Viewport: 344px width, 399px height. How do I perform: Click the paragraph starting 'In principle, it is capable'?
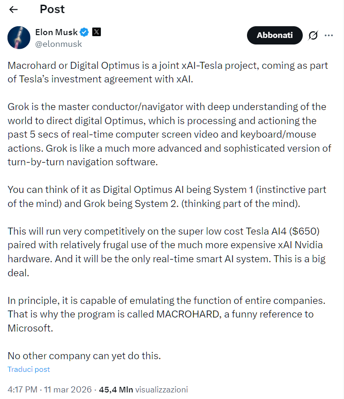click(166, 314)
